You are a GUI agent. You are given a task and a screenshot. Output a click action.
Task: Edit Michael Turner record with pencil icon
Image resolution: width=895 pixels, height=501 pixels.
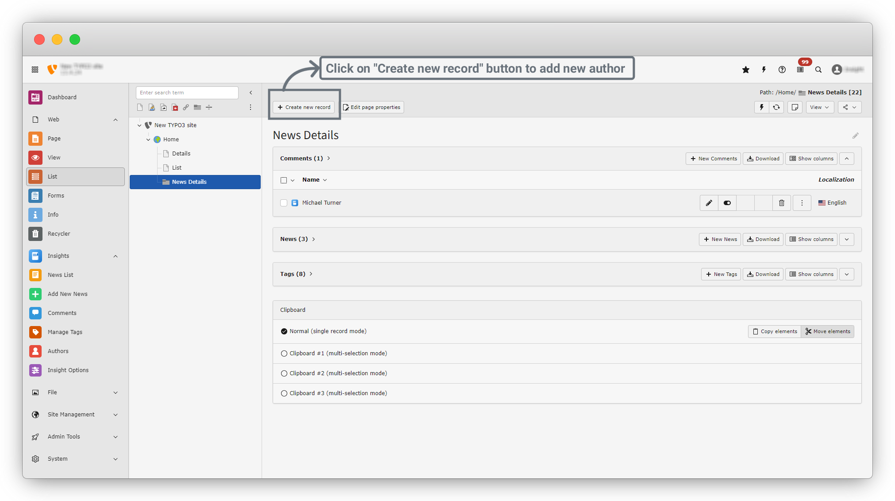point(709,203)
